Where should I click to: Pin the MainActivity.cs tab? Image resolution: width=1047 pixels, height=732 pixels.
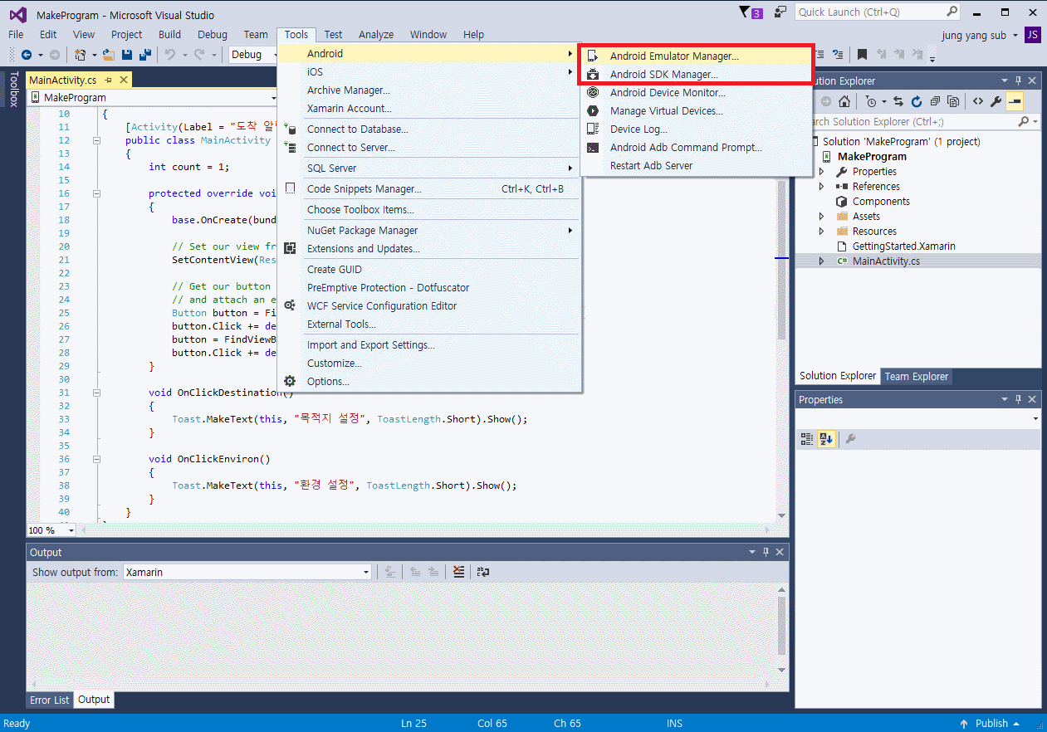coord(108,80)
